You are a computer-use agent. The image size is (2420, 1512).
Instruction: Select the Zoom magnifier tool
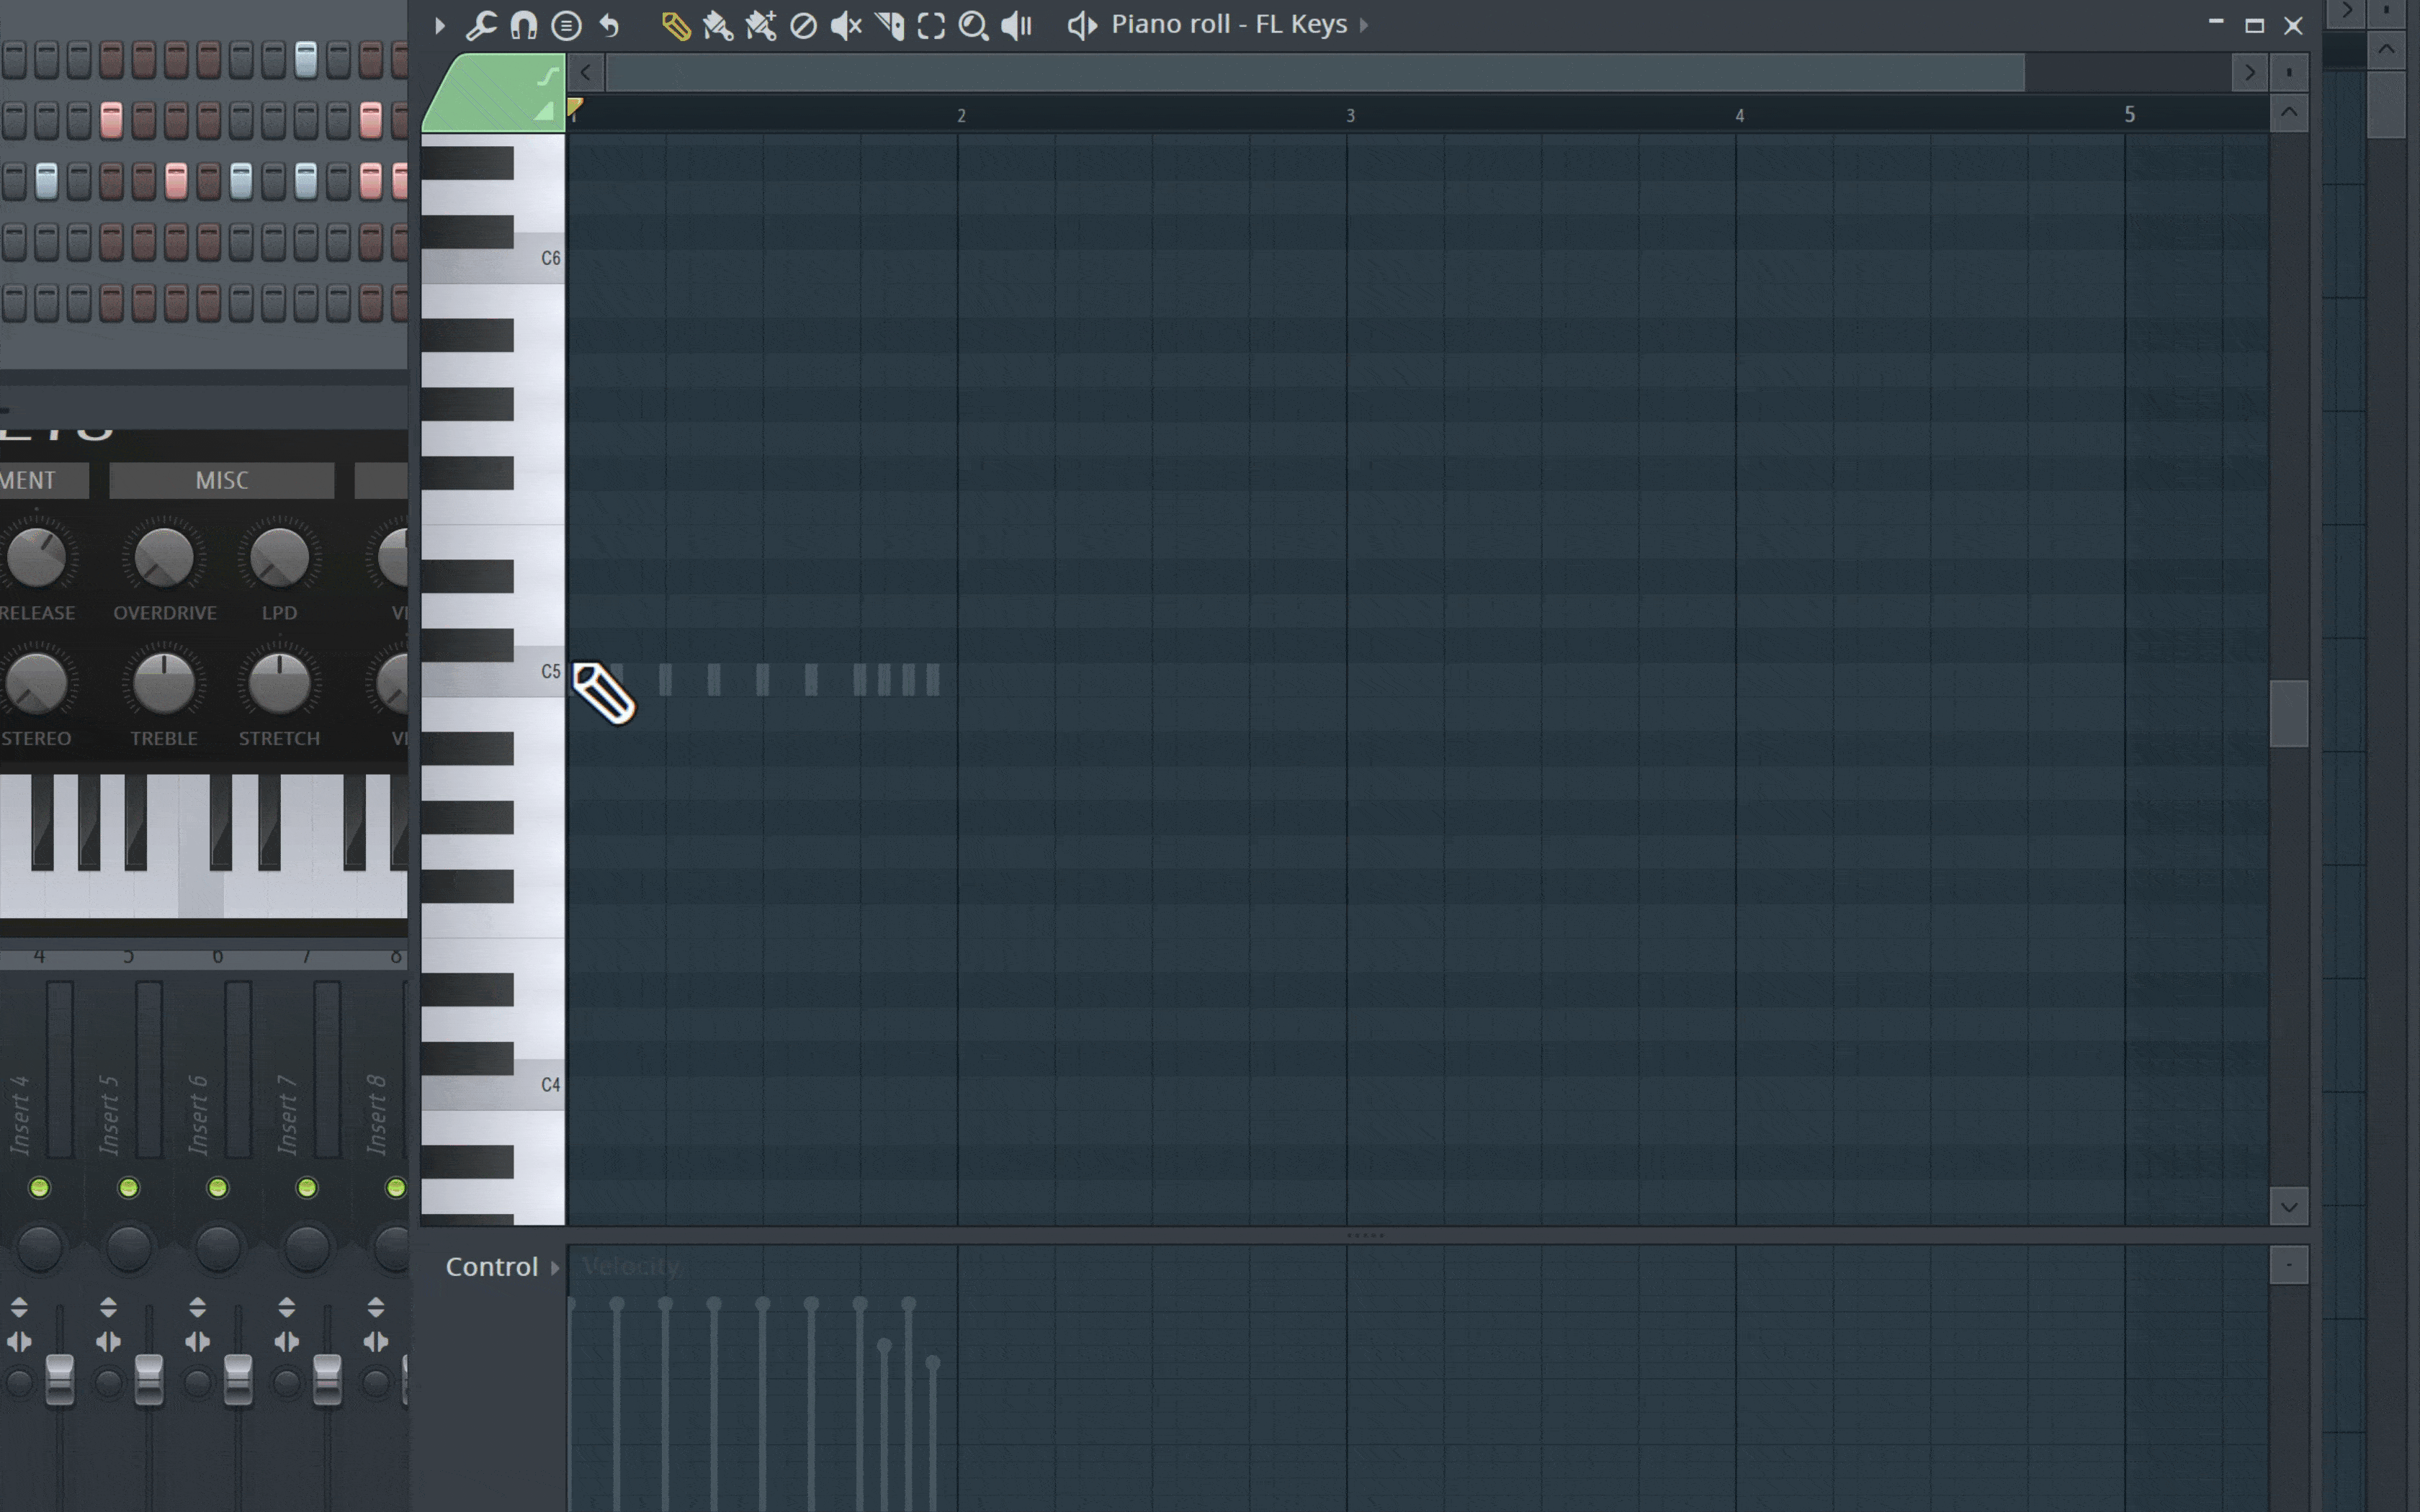point(973,26)
